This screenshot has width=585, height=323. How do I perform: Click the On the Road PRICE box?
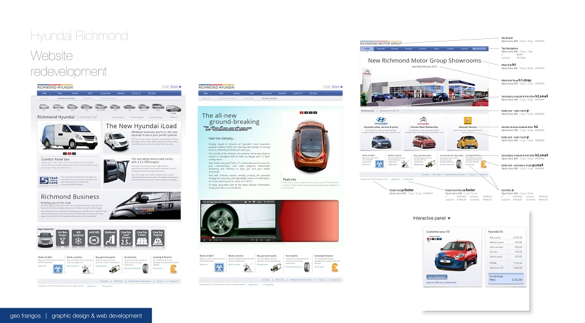[506, 279]
